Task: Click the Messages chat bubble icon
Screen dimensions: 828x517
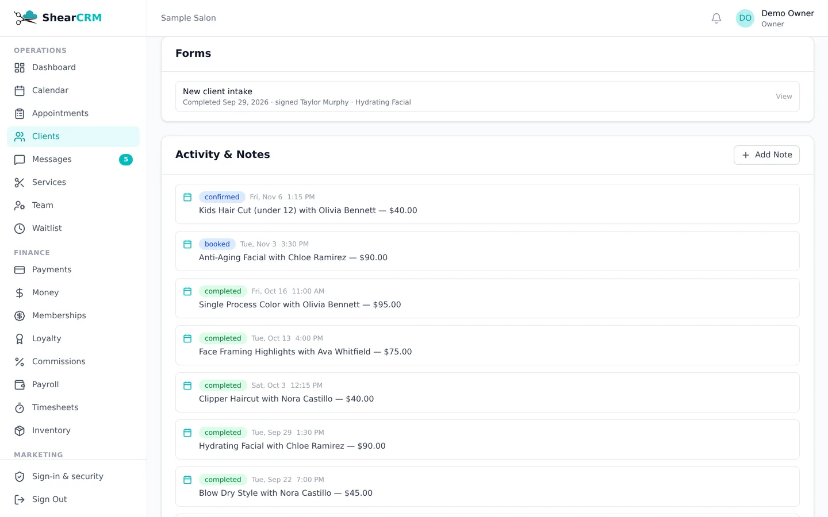Action: coord(20,160)
